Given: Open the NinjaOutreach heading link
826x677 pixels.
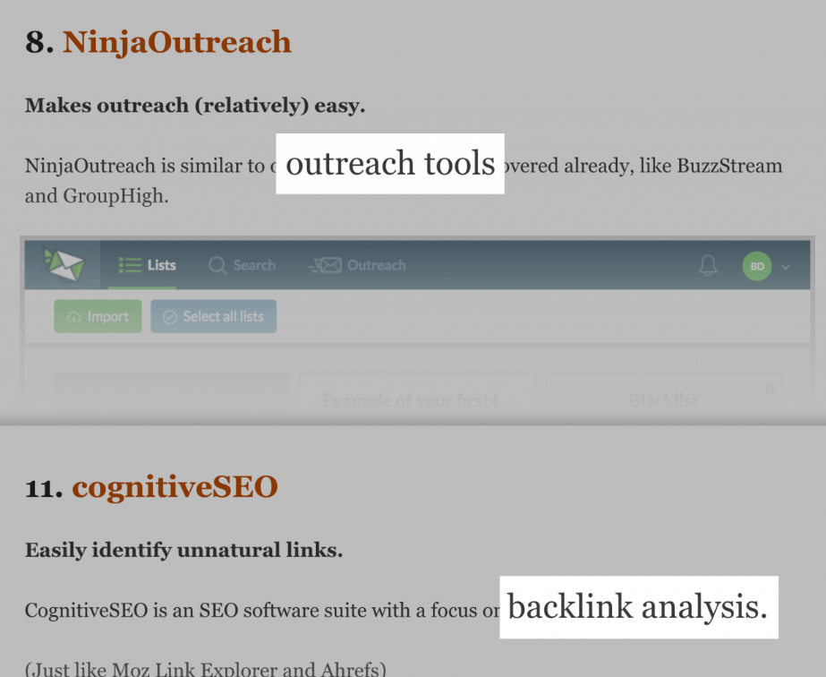Looking at the screenshot, I should click(177, 42).
